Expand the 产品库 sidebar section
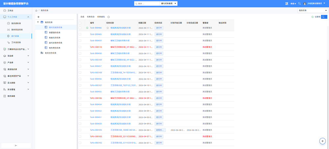 (x=28, y=63)
